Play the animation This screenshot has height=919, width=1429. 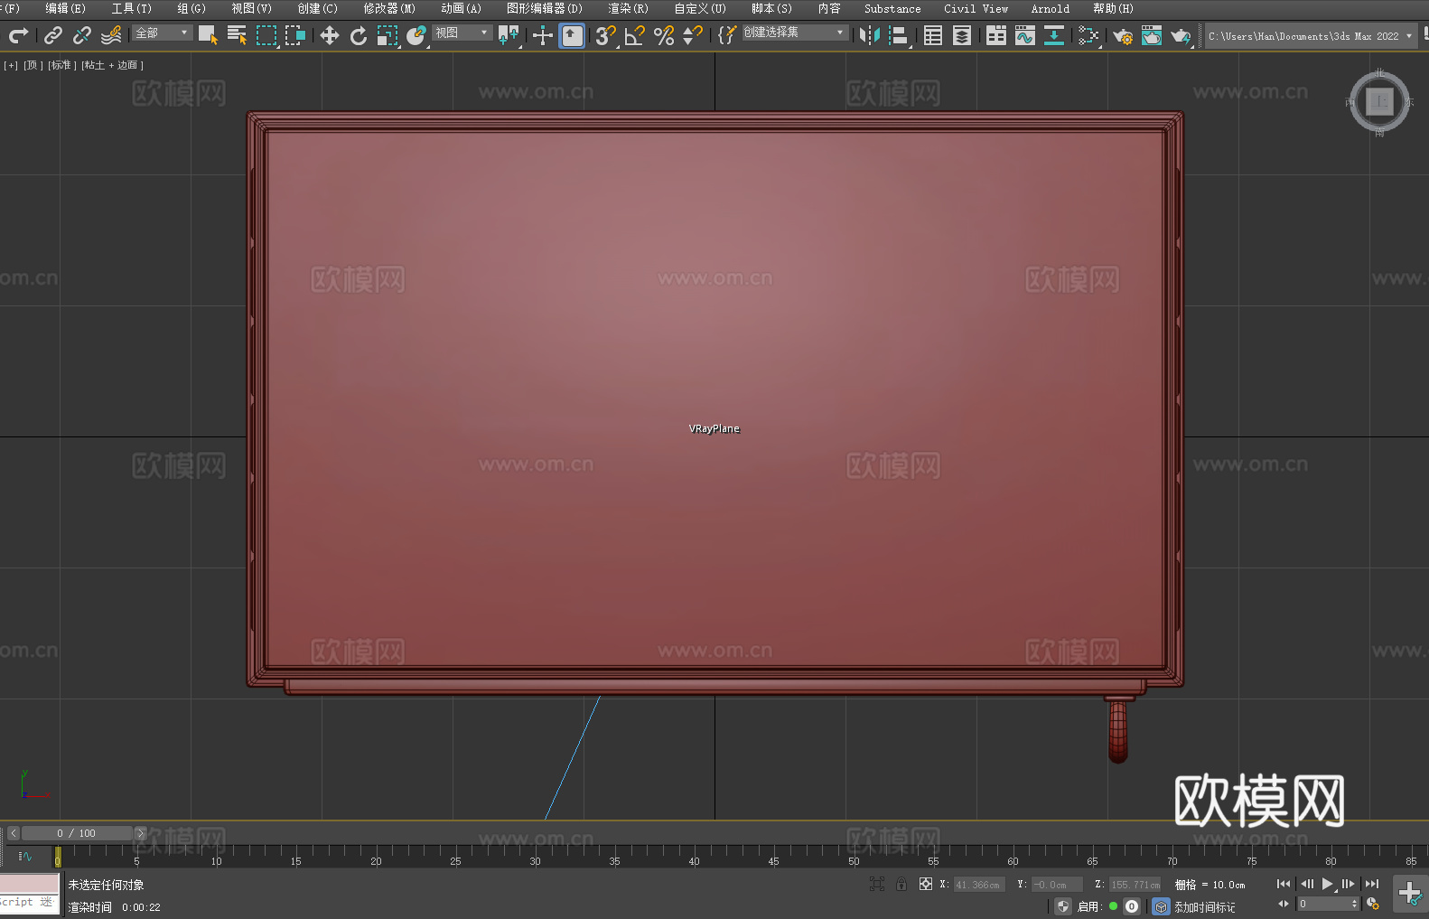(x=1328, y=884)
